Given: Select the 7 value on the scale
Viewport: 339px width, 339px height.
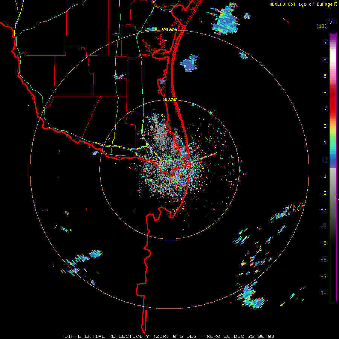Looking at the screenshot, I should pyautogui.click(x=325, y=42).
